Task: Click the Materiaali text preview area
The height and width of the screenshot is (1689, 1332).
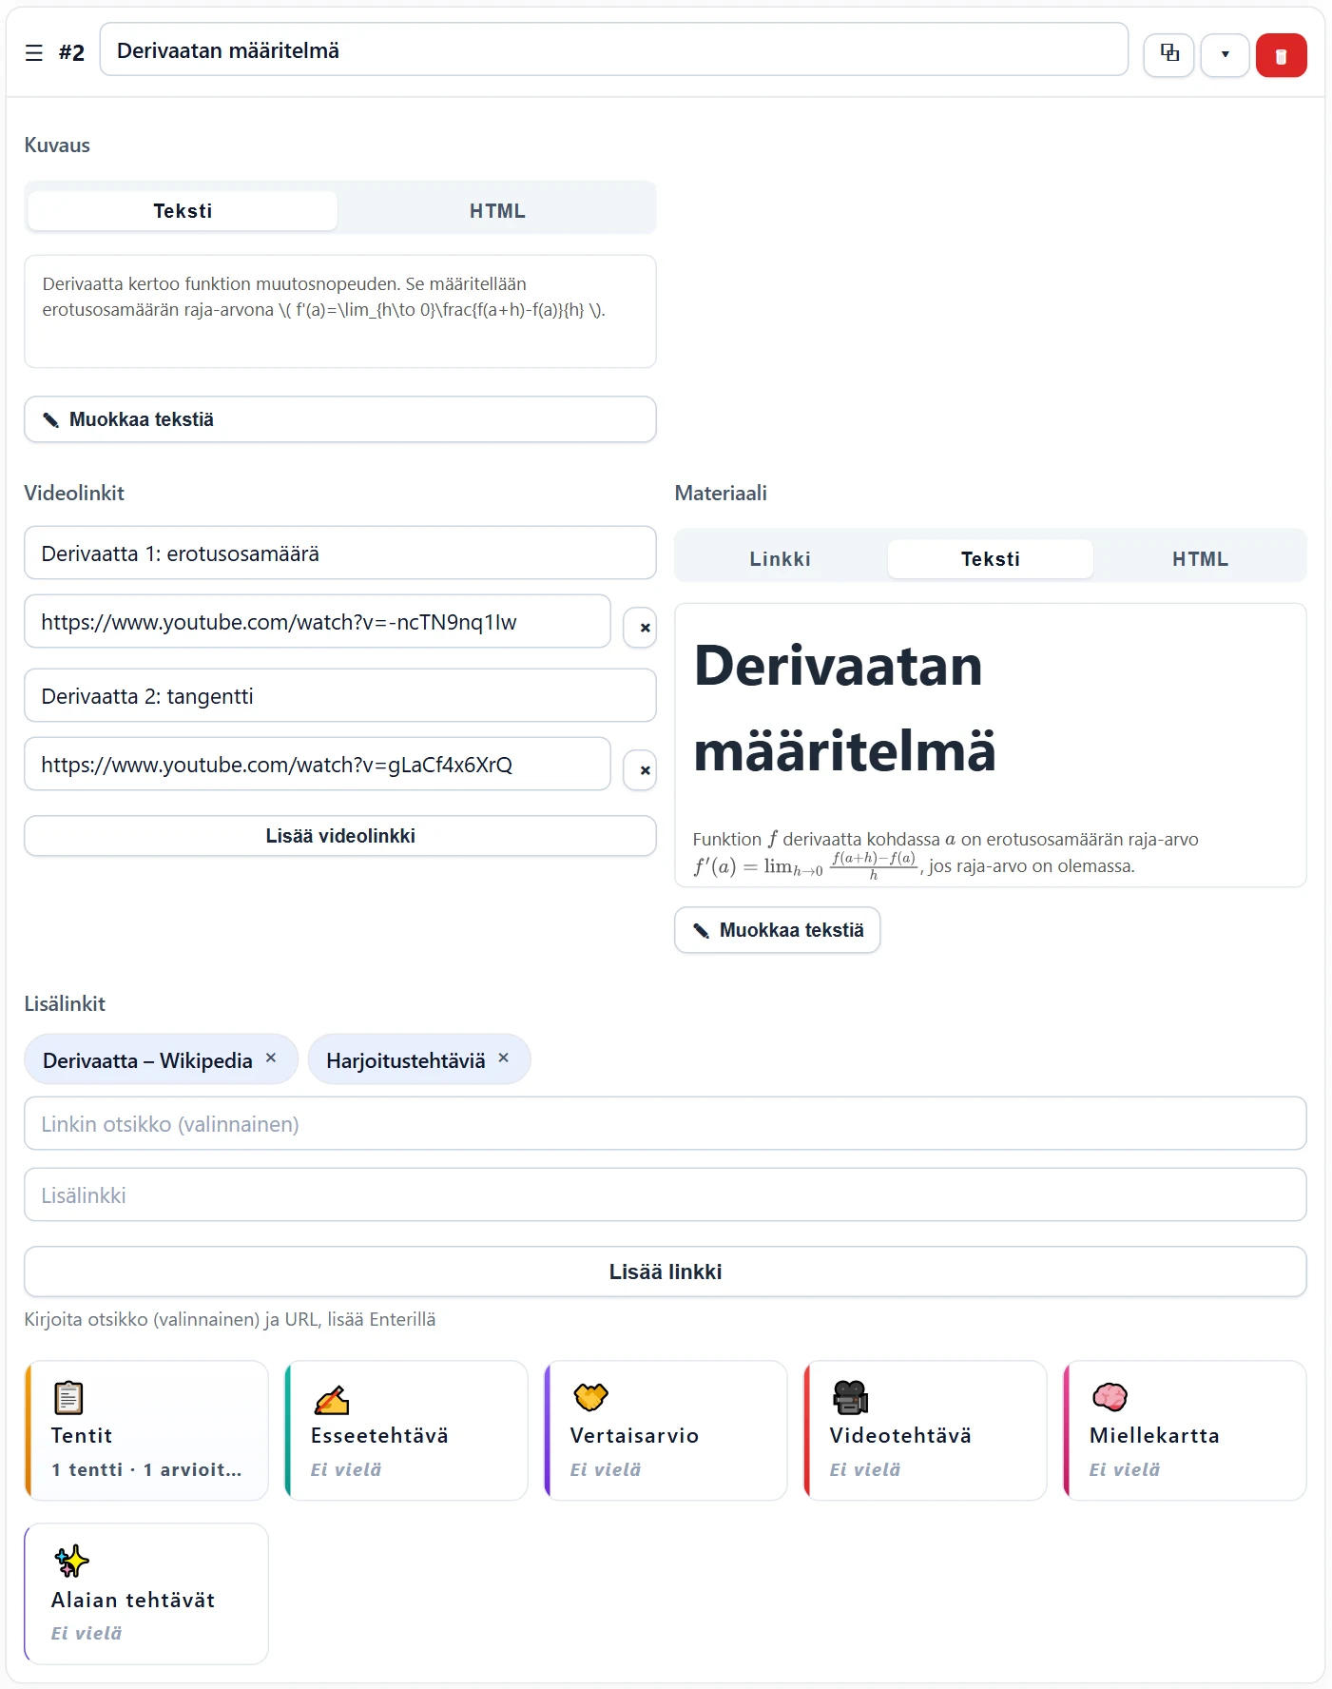Action: coord(991,746)
